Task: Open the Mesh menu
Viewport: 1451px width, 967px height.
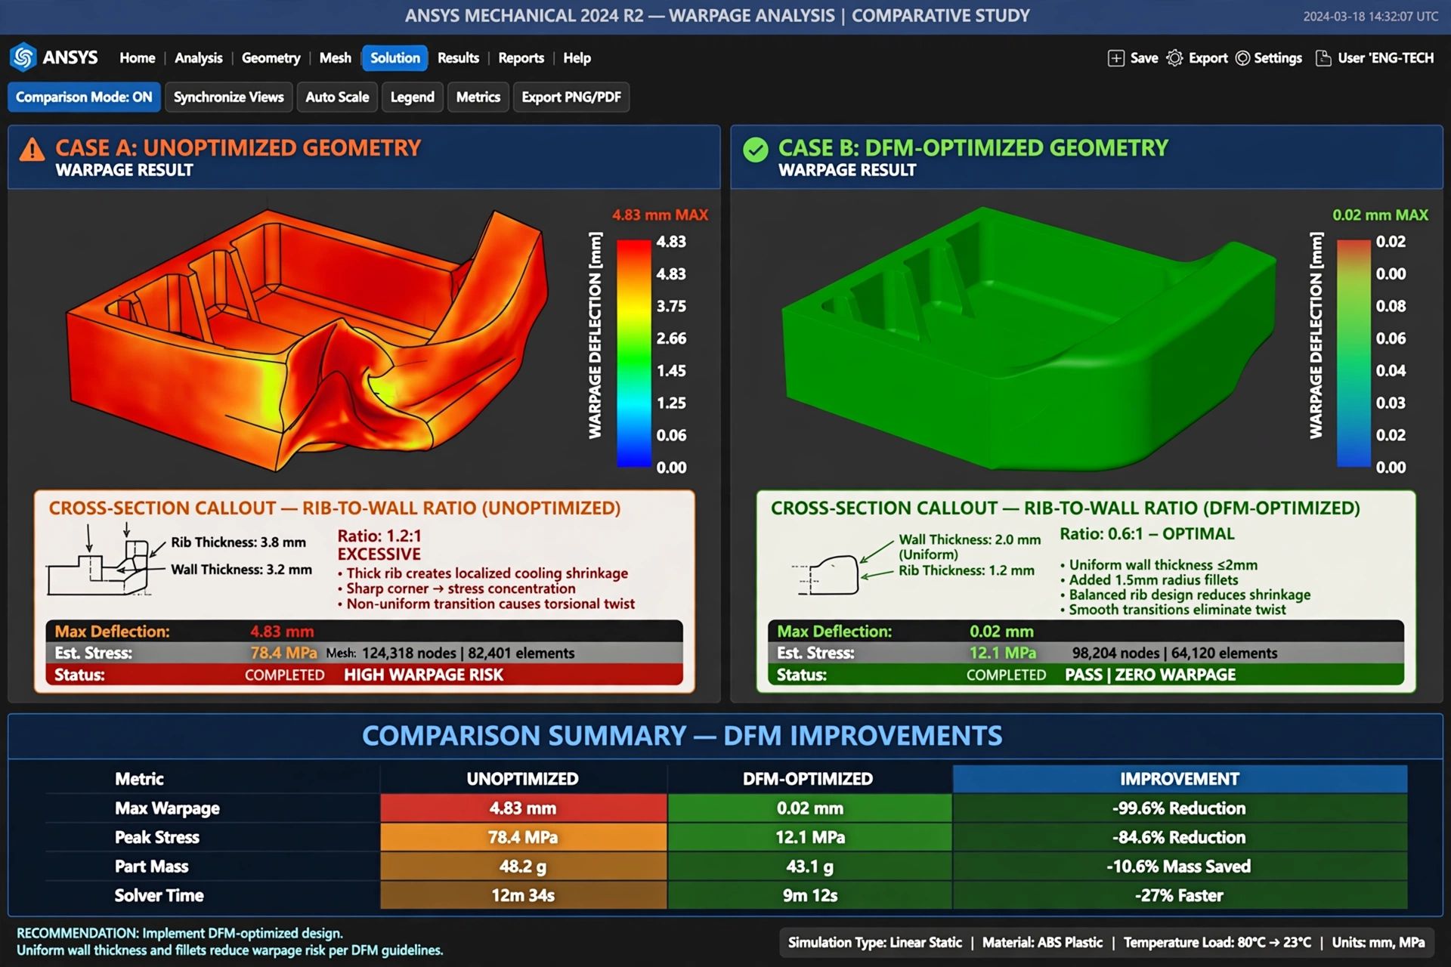Action: click(x=335, y=58)
